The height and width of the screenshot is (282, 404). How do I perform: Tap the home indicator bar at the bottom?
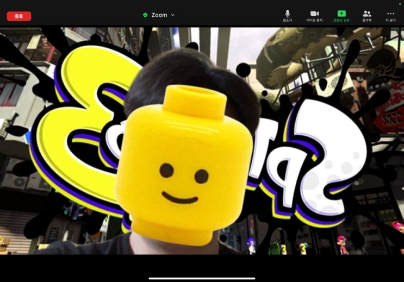point(202,278)
